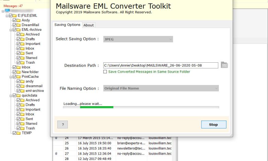Uncheck the TEMP folder checkbox
Image resolution: width=268 pixels, height=161 pixels.
14,133
